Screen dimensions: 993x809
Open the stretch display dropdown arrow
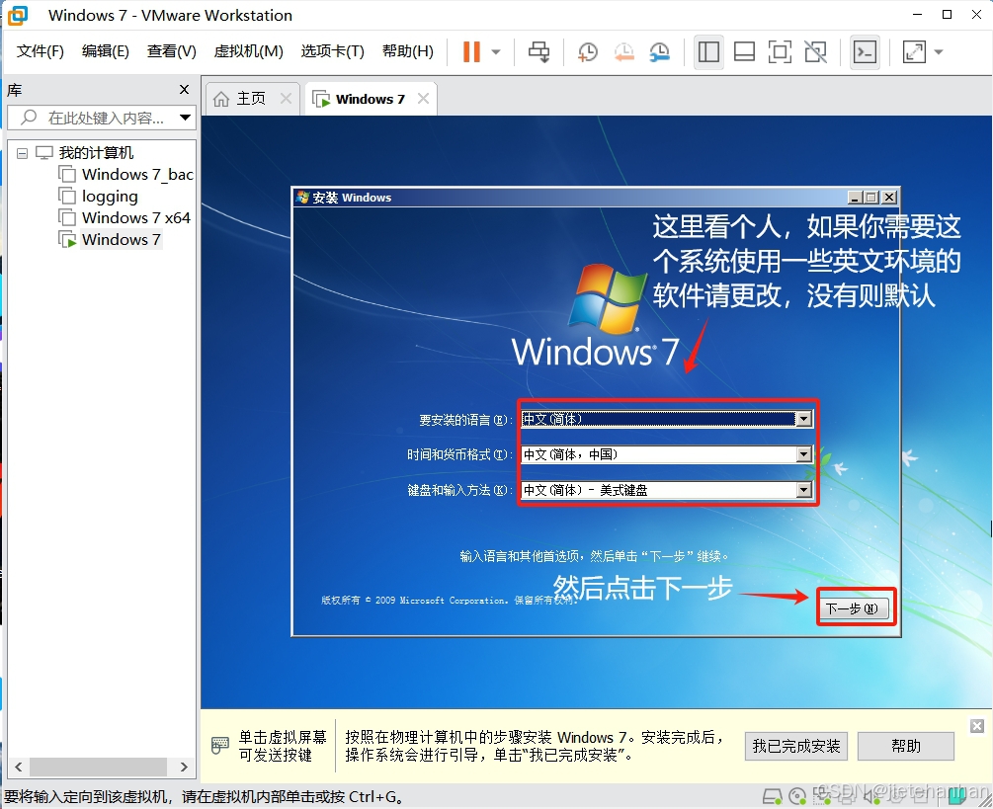[x=939, y=52]
